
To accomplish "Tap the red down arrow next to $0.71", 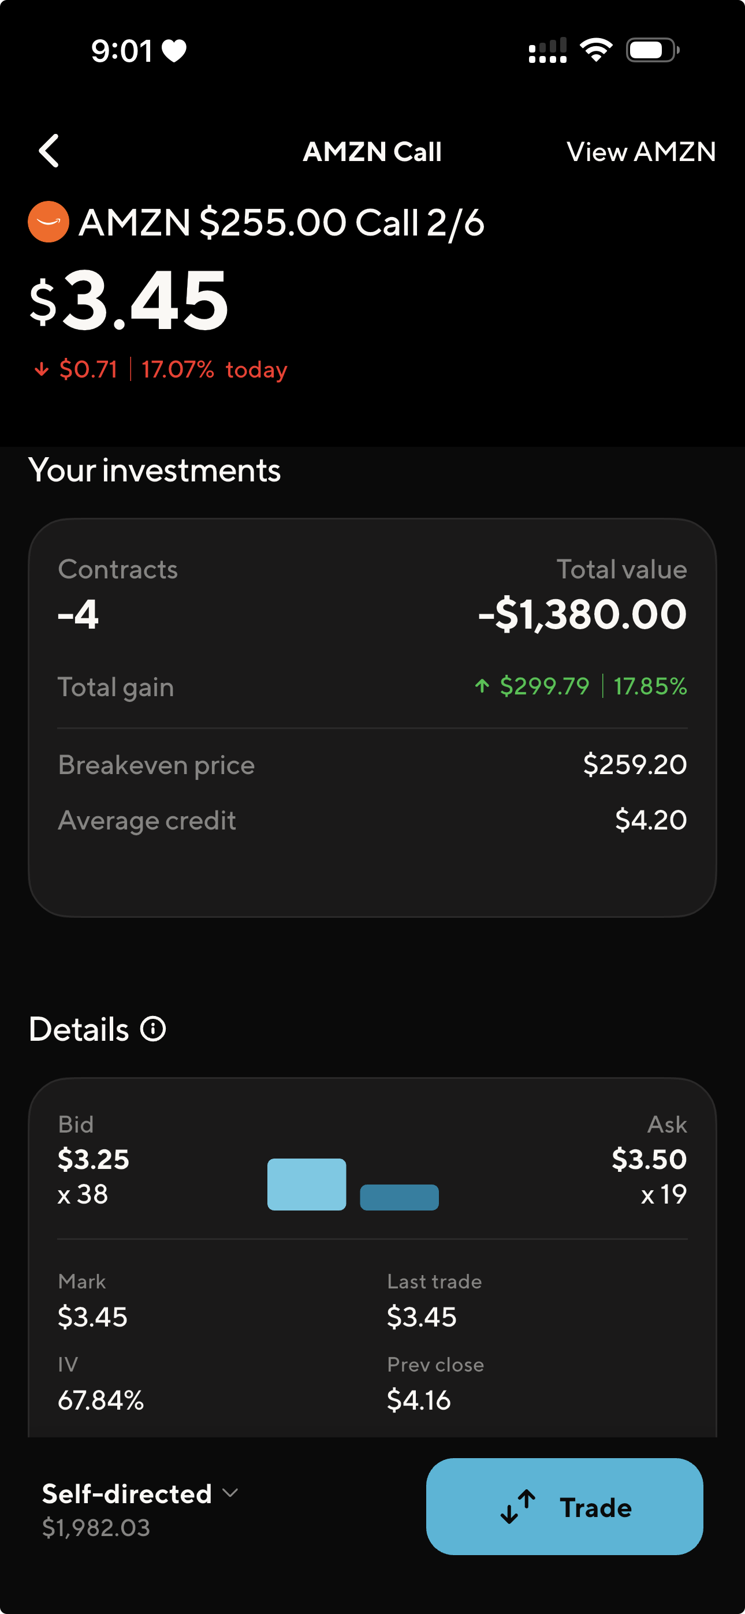I will pyautogui.click(x=42, y=369).
